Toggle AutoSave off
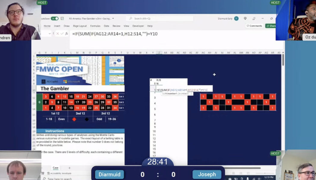The image size is (316, 180). tap(55, 18)
